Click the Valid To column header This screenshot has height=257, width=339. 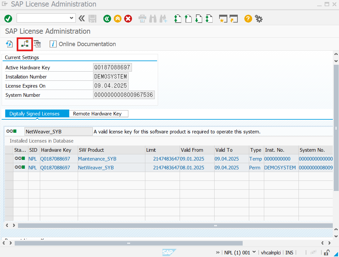click(x=232, y=150)
